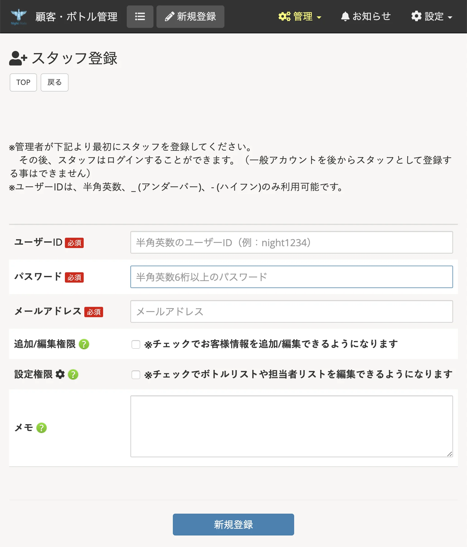Image resolution: width=467 pixels, height=547 pixels.
Task: Submit with the blue 新規登録 button
Action: click(x=233, y=525)
